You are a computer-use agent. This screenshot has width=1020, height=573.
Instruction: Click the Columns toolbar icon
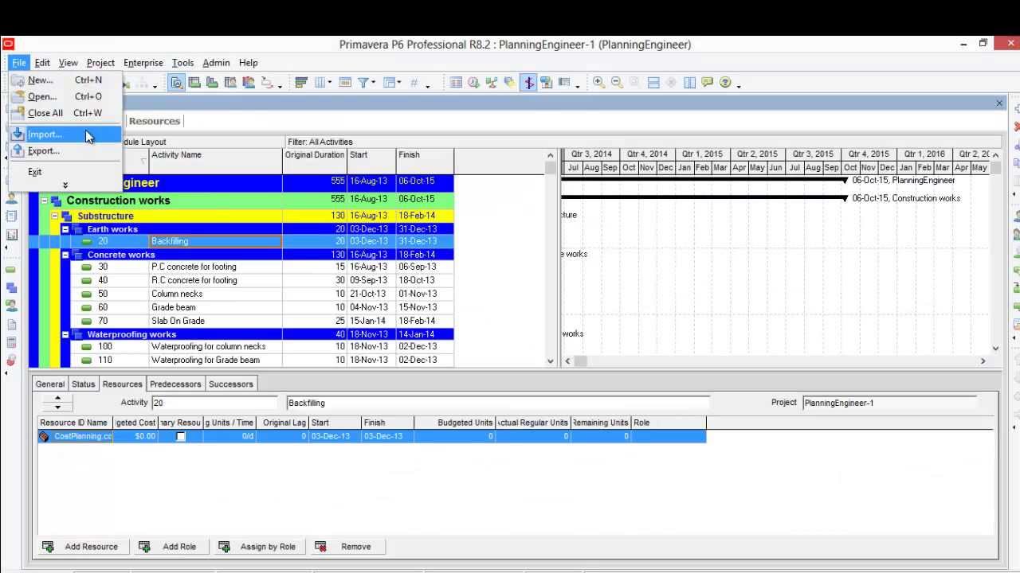pos(321,83)
